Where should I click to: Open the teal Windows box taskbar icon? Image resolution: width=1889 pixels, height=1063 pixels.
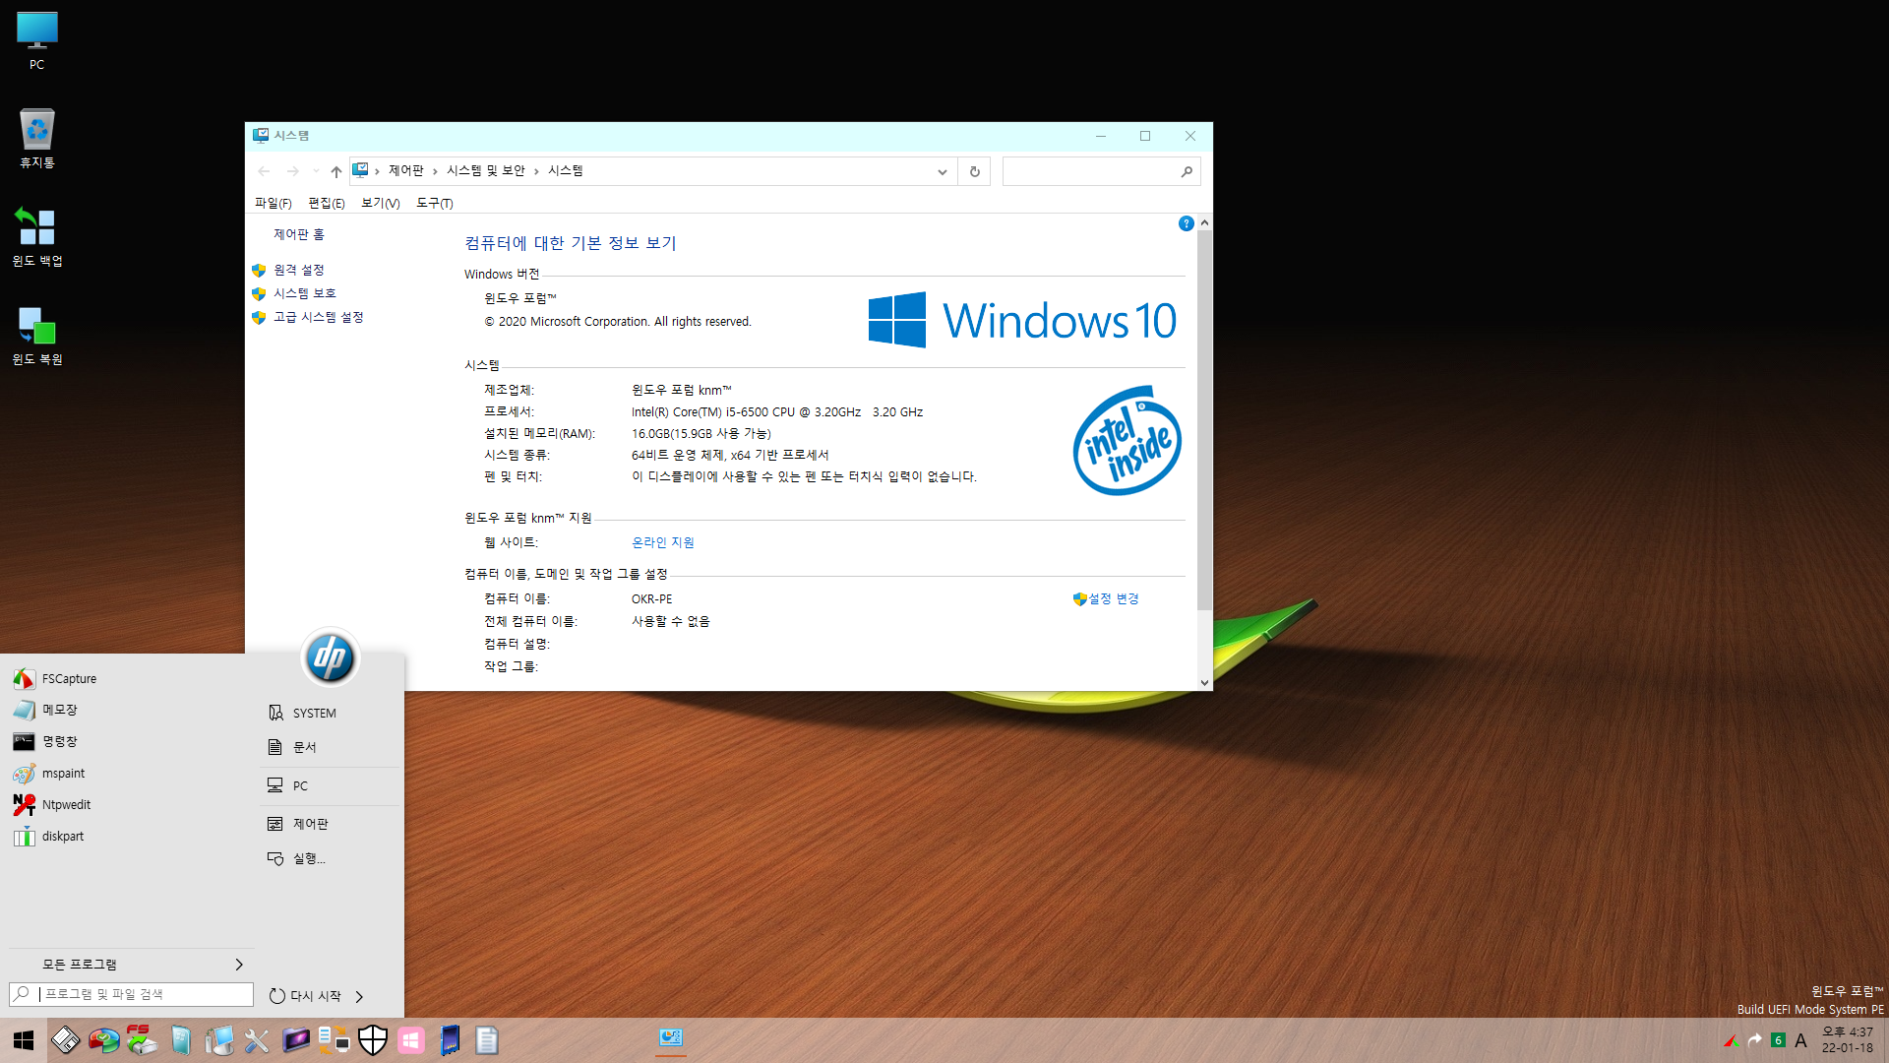180,1040
